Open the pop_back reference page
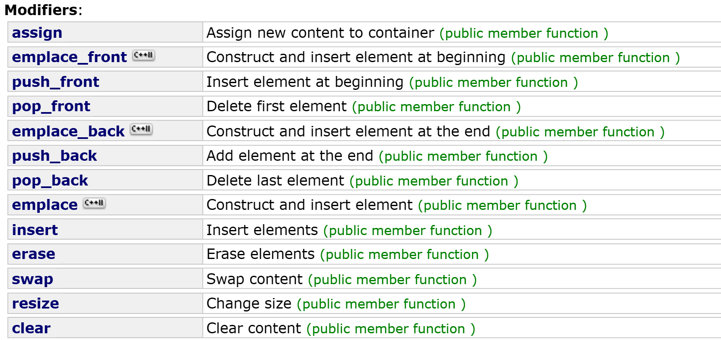The image size is (721, 340). click(x=50, y=180)
